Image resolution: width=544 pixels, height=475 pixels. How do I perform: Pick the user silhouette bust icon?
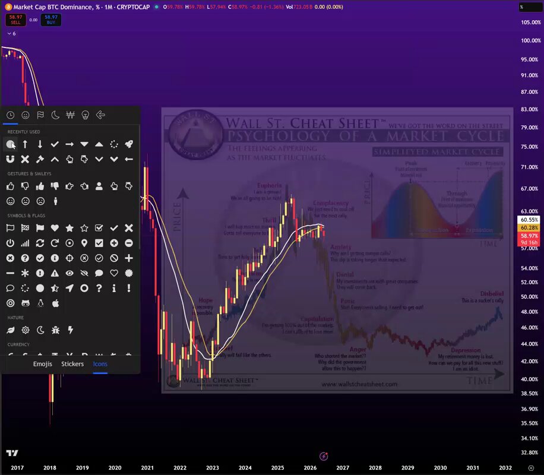tap(99, 186)
